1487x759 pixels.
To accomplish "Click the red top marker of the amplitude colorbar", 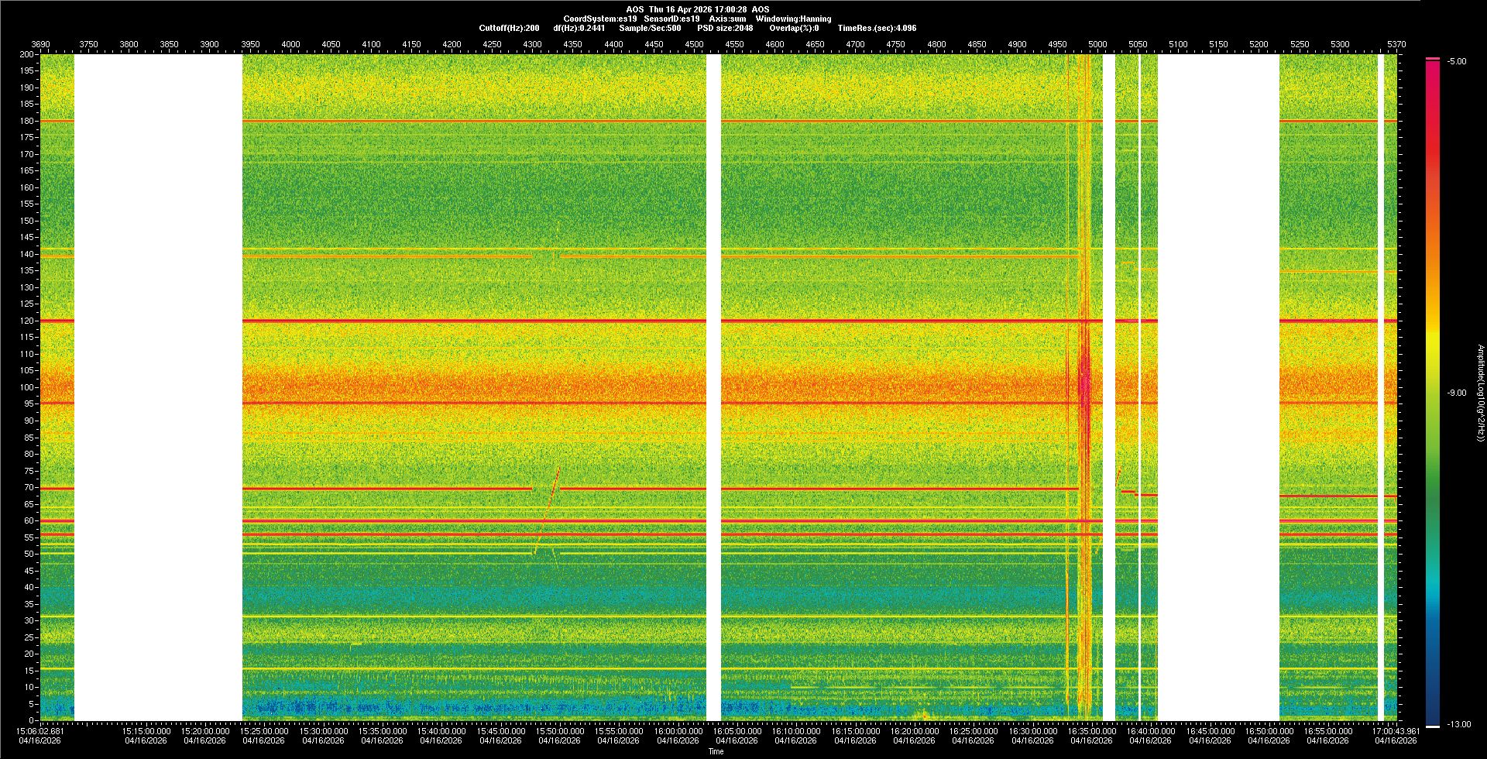I will [x=1433, y=59].
